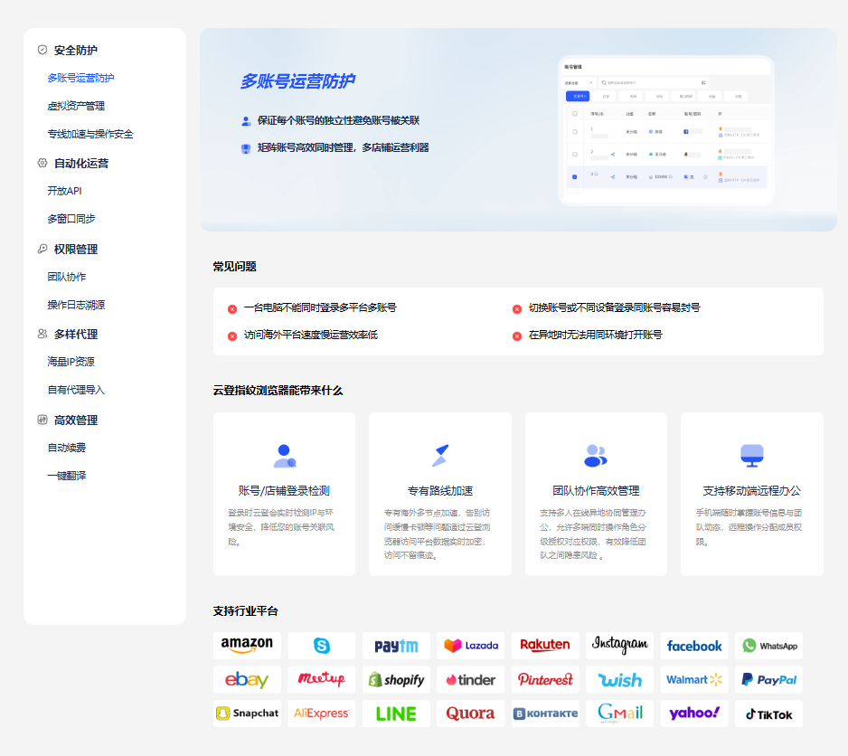848x756 pixels.
Task: Click the 常见问题 heading
Action: tap(235, 266)
